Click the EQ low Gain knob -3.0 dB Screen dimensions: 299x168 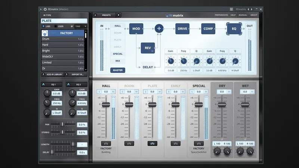tap(171, 61)
